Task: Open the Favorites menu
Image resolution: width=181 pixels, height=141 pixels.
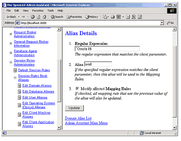Action: (38, 10)
